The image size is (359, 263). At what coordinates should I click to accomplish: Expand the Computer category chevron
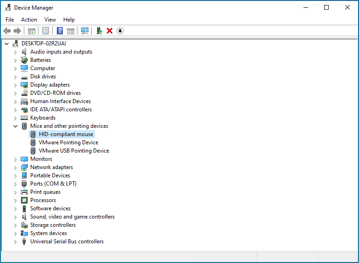point(15,69)
